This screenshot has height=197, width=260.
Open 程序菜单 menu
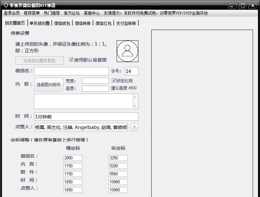tap(32, 13)
